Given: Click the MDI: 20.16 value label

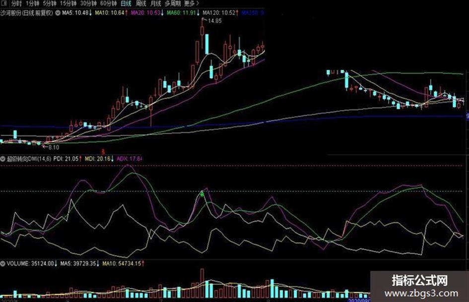Looking at the screenshot, I should click(99, 159).
